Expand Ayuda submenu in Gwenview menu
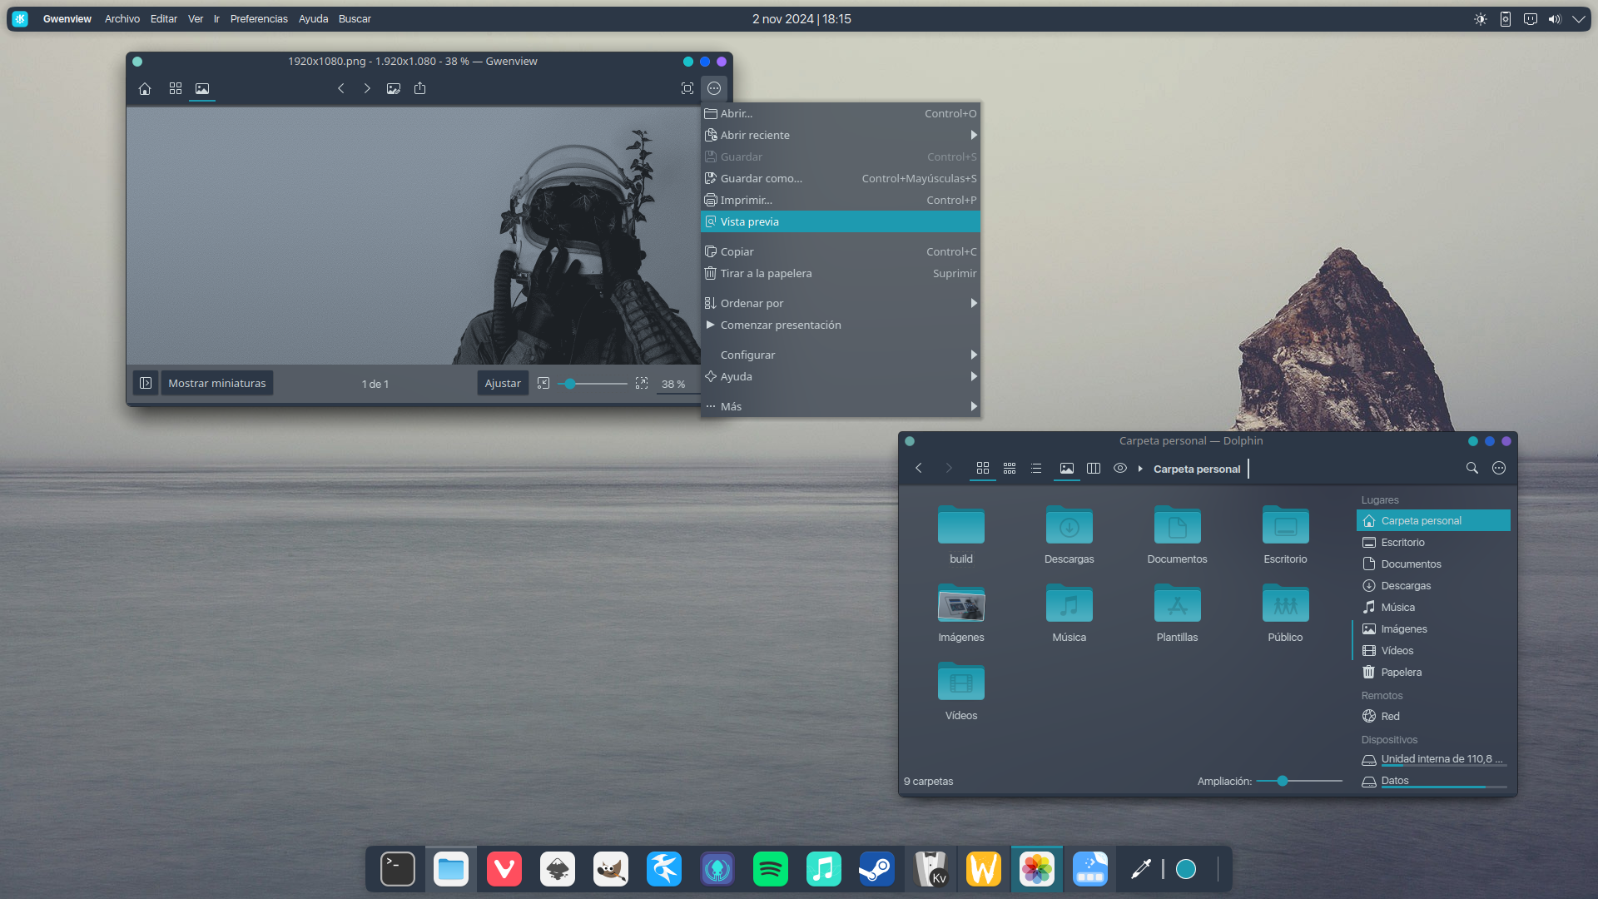 click(841, 376)
